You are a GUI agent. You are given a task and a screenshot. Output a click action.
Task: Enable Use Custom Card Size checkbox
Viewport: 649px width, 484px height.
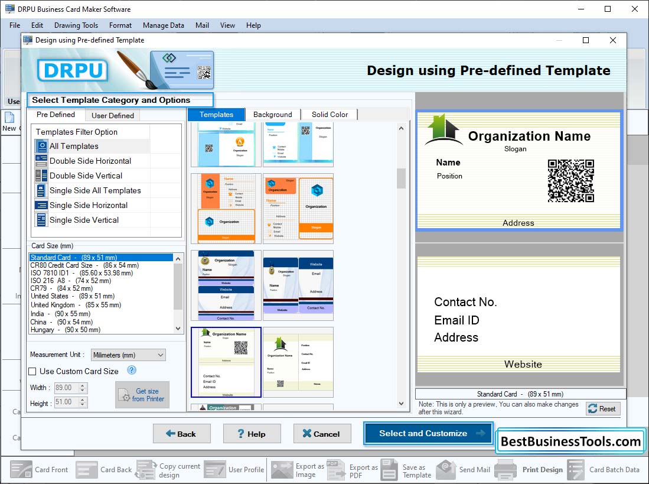coord(32,371)
